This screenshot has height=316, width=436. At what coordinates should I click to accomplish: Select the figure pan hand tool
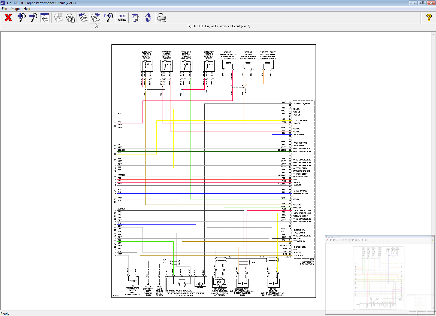(x=70, y=18)
